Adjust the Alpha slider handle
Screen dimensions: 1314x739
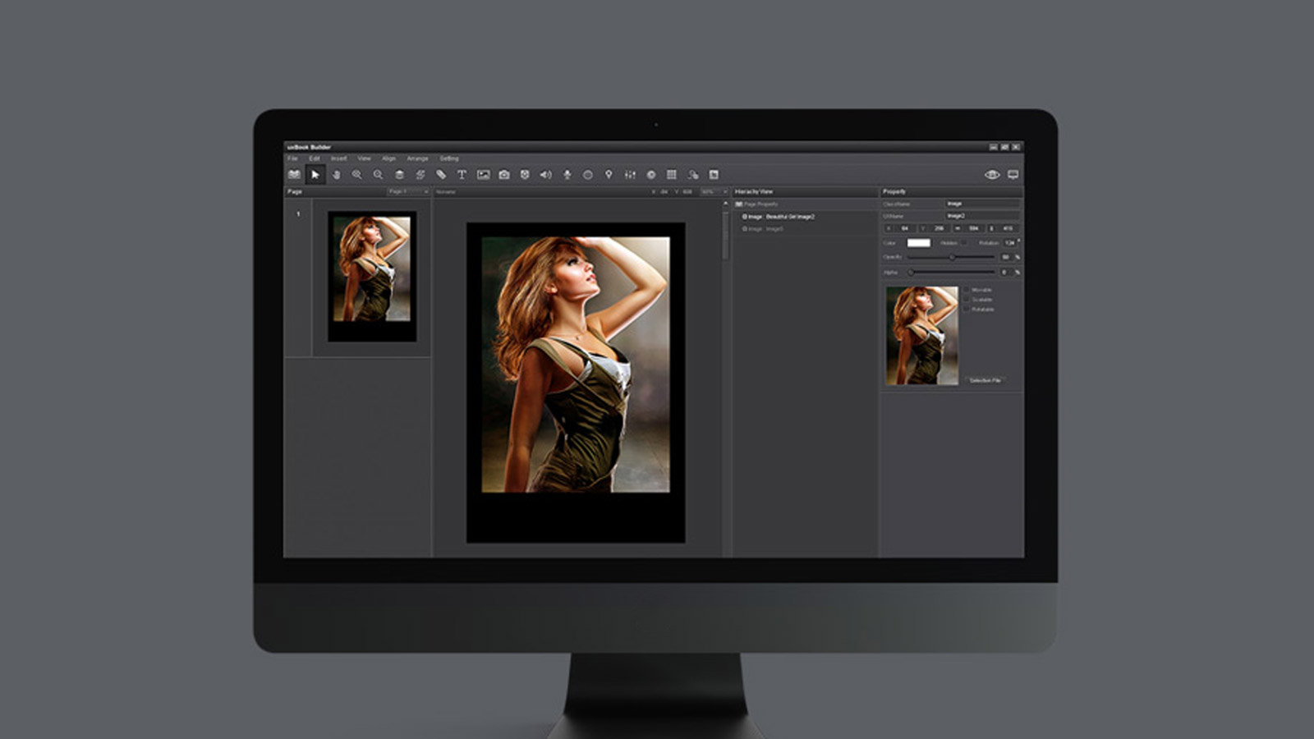(911, 272)
